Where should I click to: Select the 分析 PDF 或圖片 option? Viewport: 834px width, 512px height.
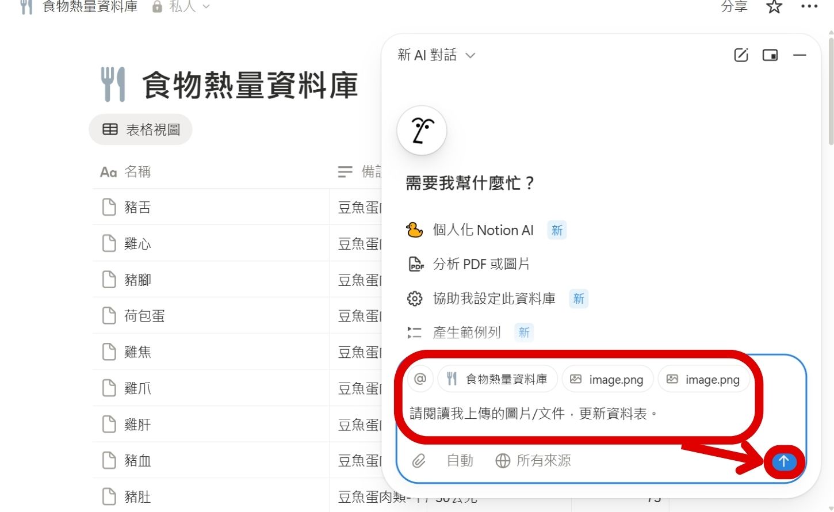tap(493, 264)
